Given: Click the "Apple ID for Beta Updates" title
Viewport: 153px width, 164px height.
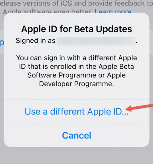Looking at the screenshot, I should tap(76, 29).
